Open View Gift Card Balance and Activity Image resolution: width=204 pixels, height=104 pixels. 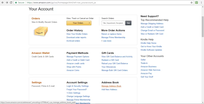click(117, 57)
